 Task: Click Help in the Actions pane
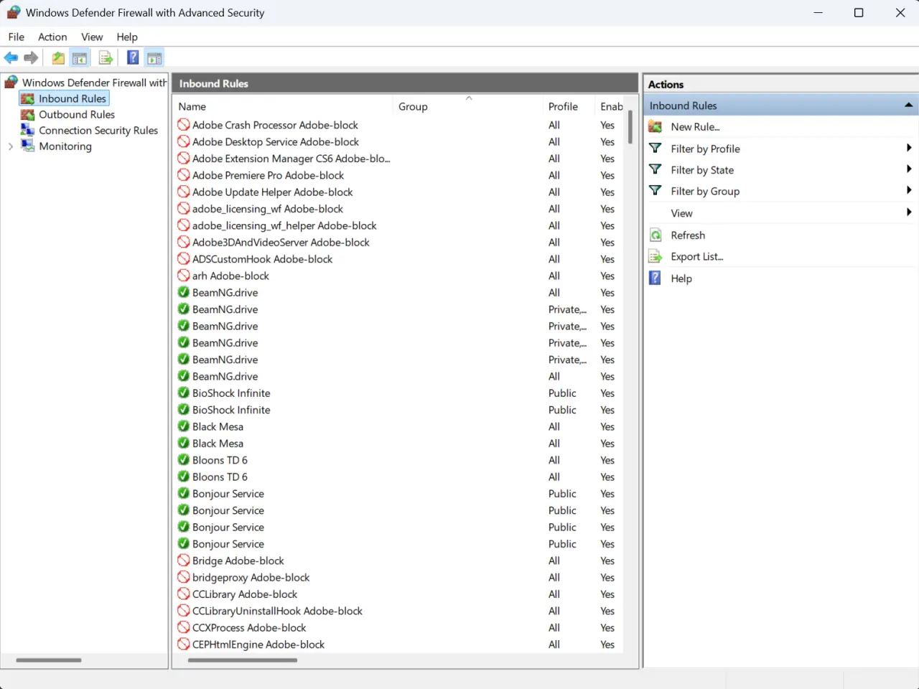tap(681, 278)
